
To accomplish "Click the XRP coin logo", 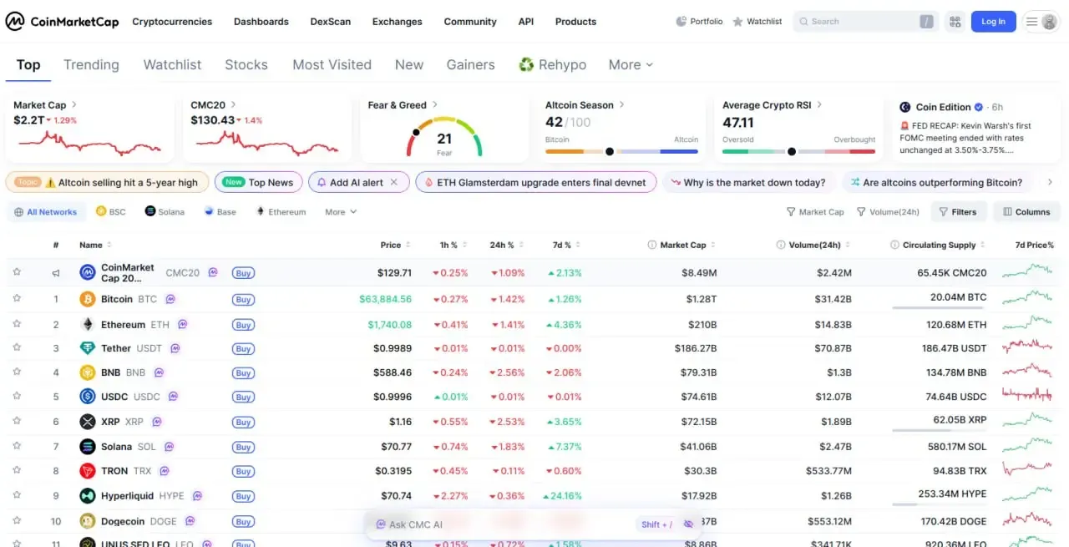I will 87,422.
